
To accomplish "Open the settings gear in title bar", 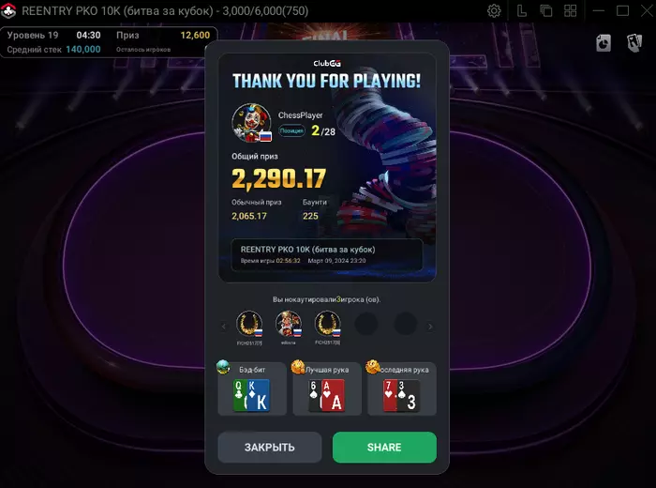I will [x=494, y=11].
